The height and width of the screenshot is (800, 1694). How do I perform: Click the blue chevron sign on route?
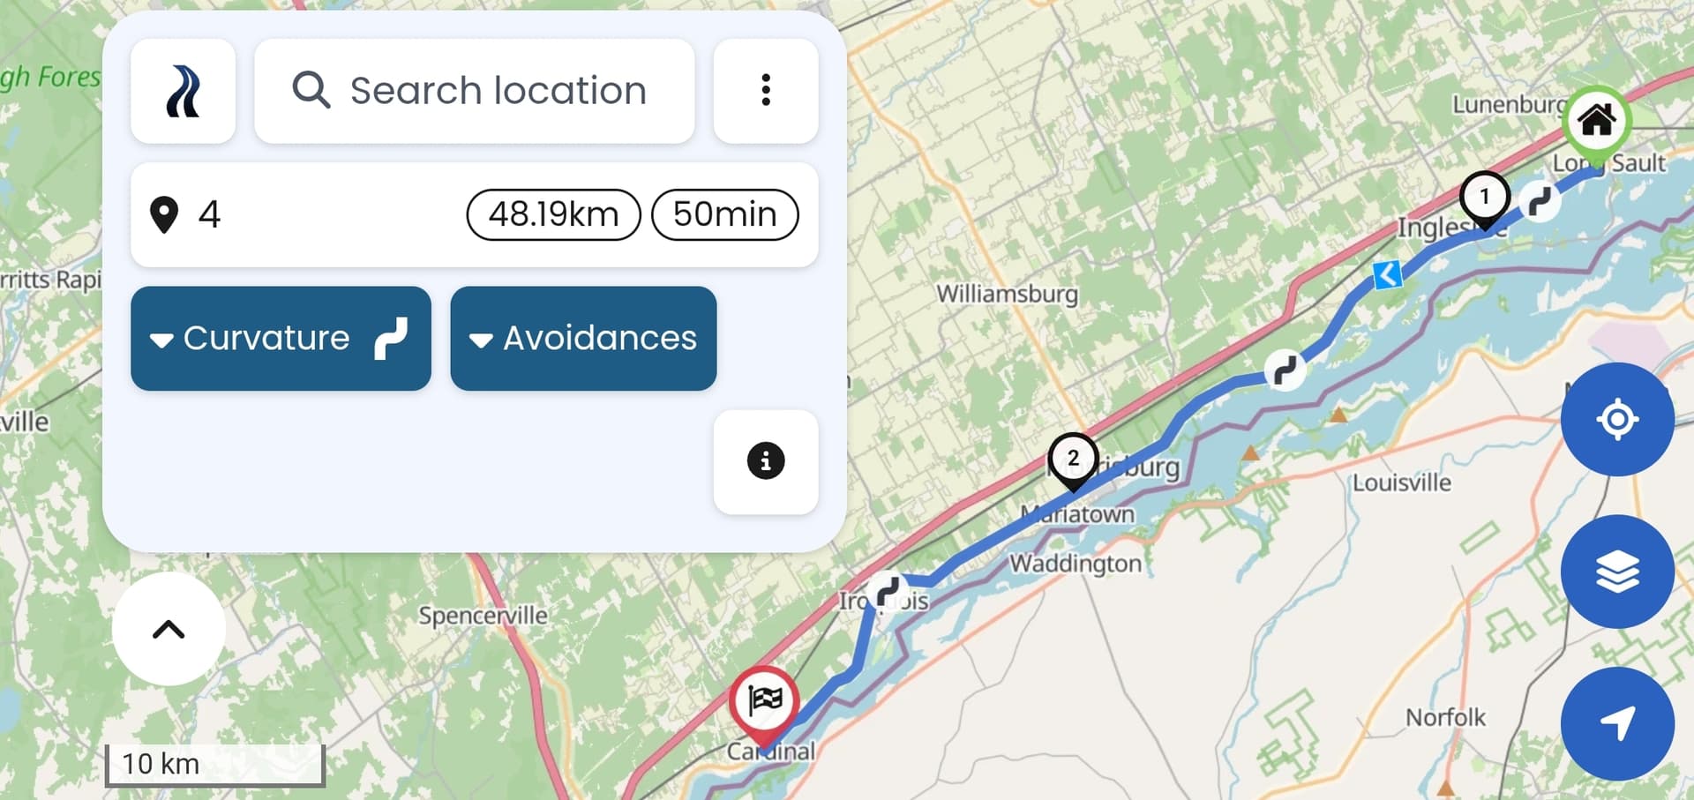point(1388,275)
